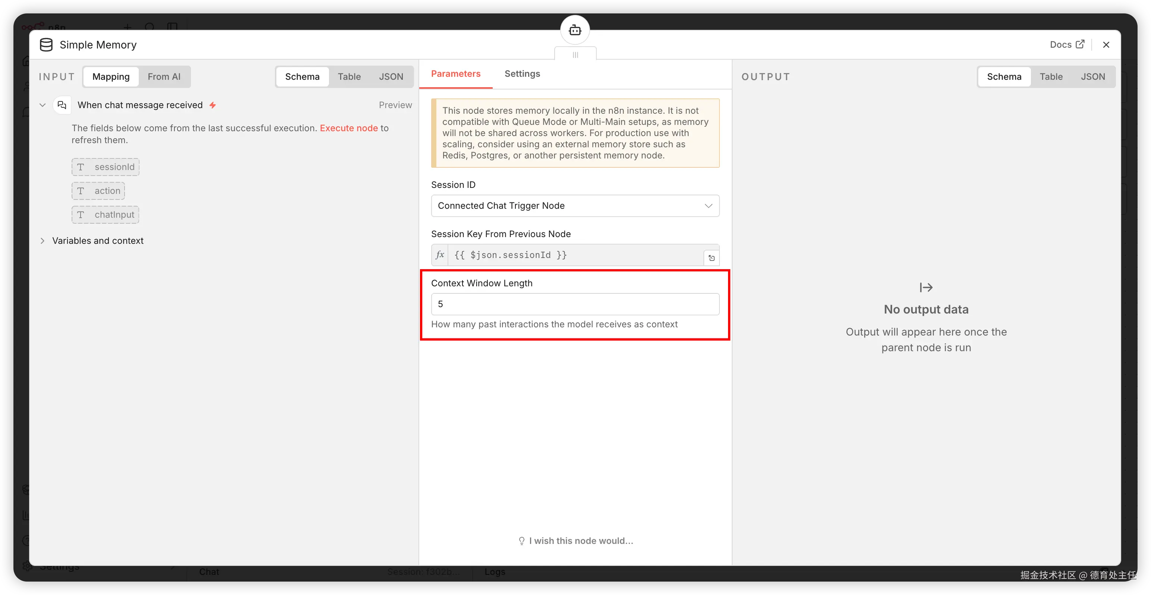Click the sessionId schema field pill

106,167
